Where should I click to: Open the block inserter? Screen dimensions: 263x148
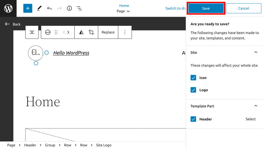pos(27,8)
